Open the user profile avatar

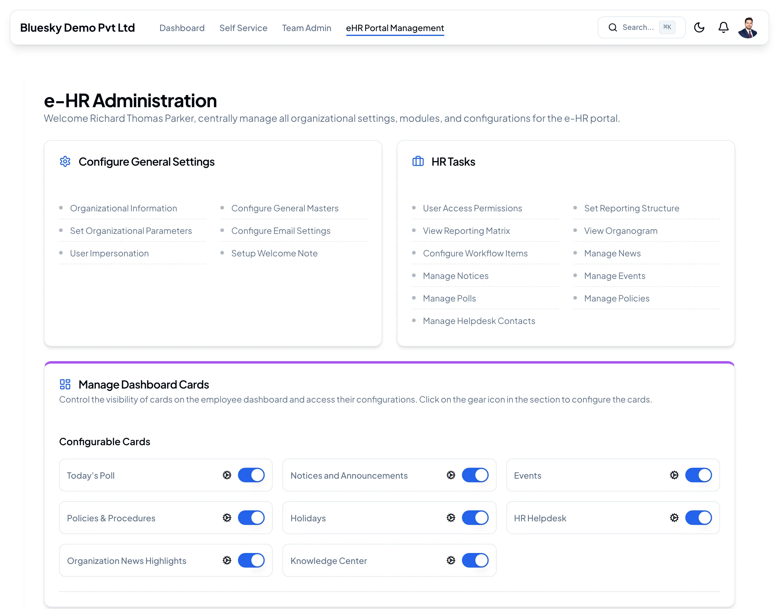748,27
